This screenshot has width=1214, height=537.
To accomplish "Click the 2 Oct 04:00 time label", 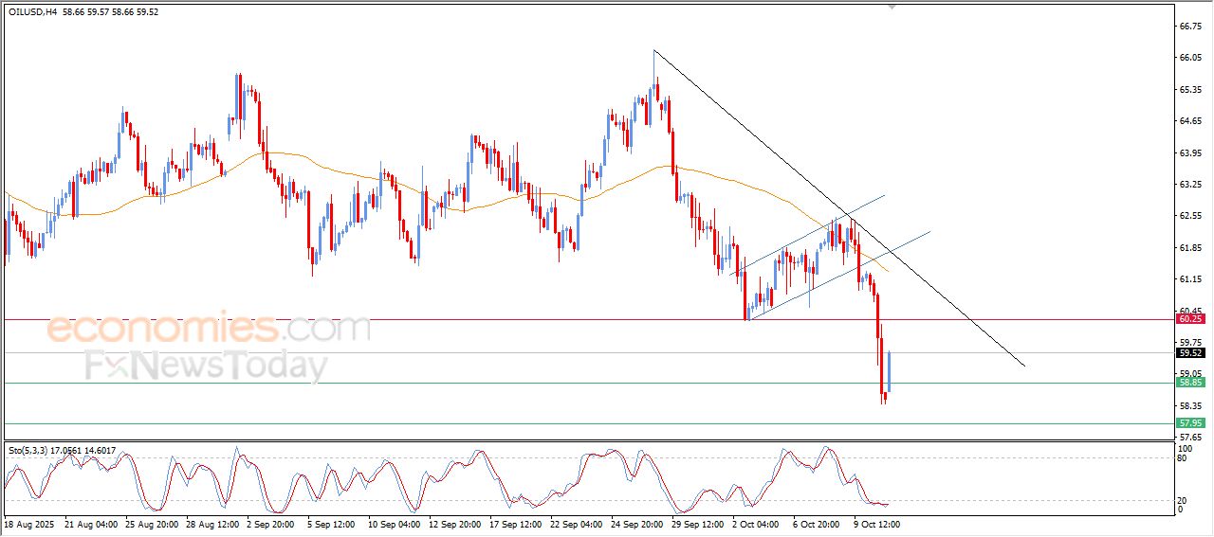I will [x=754, y=523].
